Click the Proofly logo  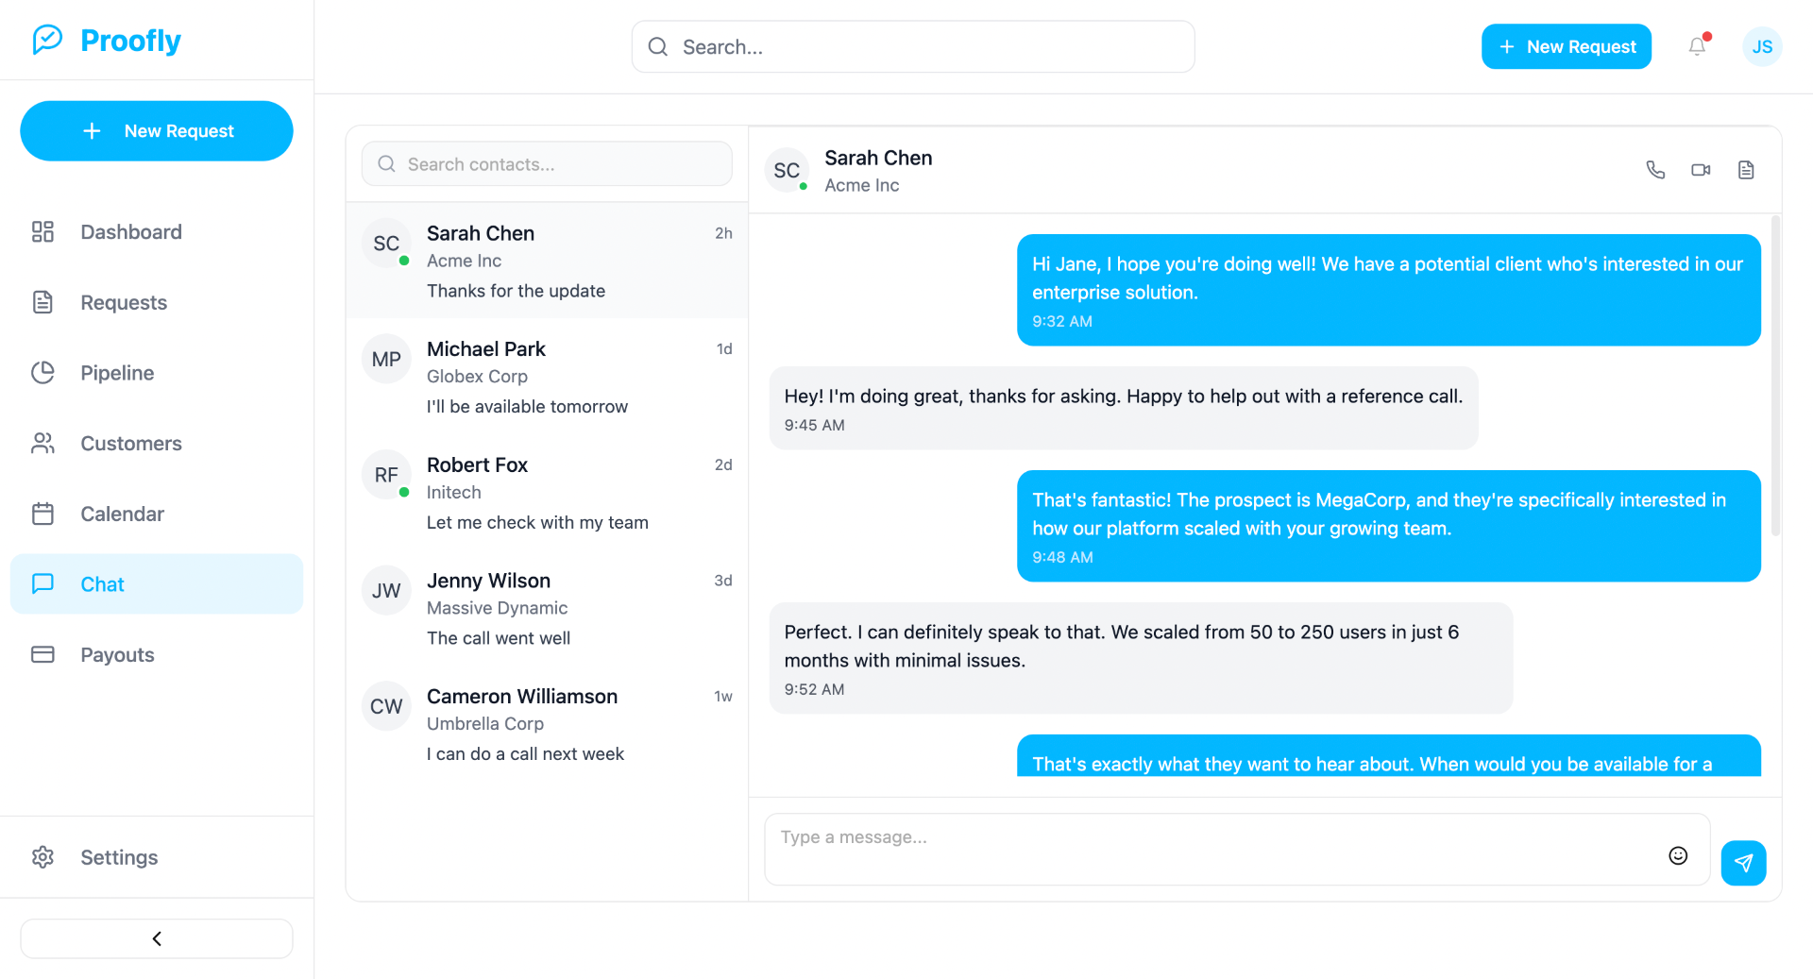[107, 41]
